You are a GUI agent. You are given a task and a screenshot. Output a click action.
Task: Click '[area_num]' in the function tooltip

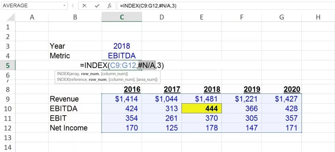(146, 79)
